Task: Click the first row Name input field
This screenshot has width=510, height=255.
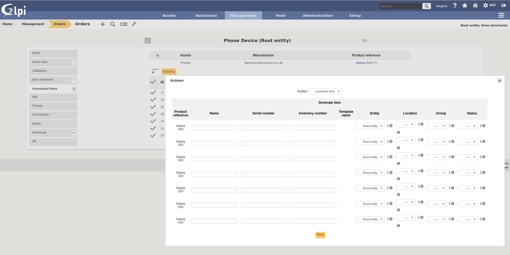Action: tap(214, 128)
